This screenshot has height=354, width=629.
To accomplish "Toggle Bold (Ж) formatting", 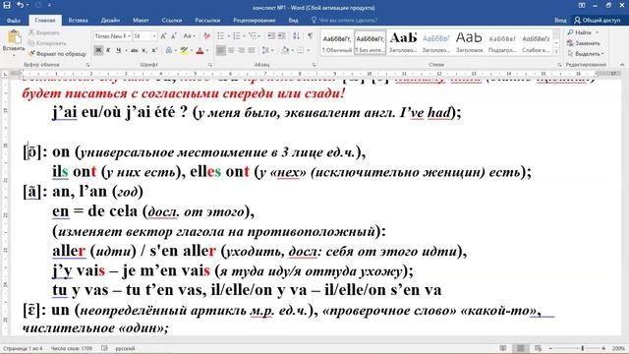I will (x=98, y=50).
